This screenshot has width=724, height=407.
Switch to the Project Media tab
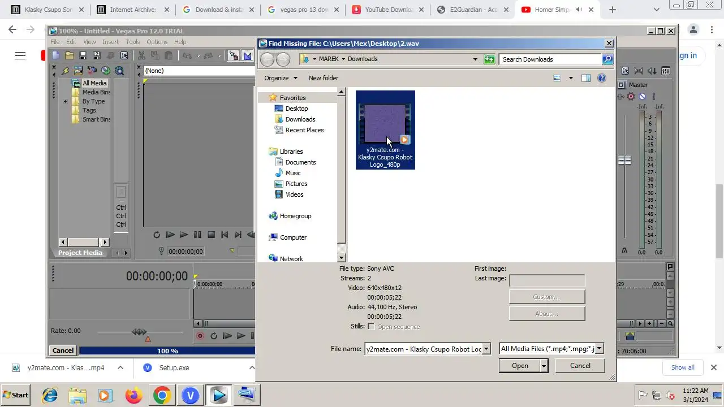(x=80, y=253)
